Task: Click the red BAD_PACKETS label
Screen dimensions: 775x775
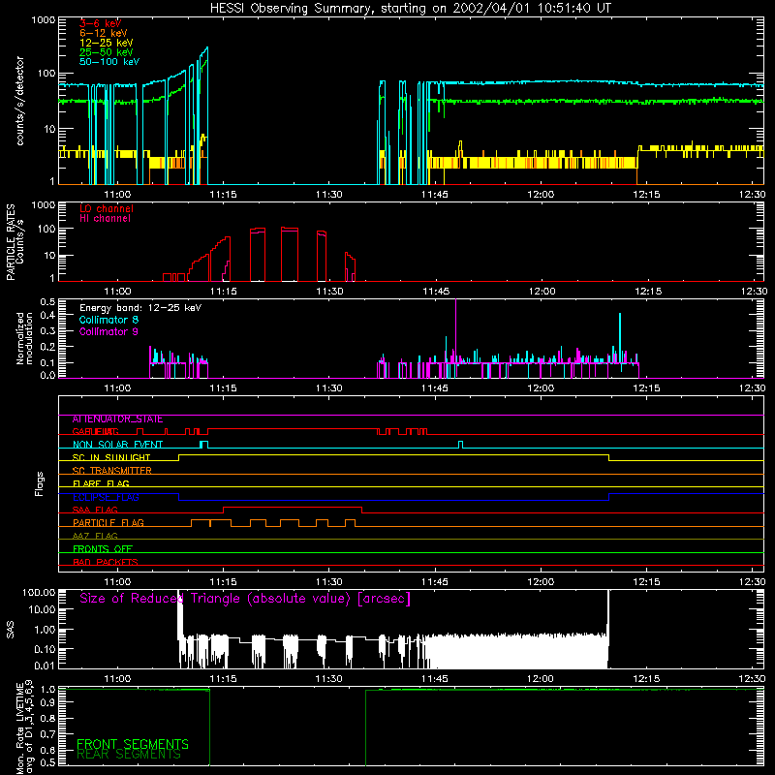Action: (x=106, y=563)
